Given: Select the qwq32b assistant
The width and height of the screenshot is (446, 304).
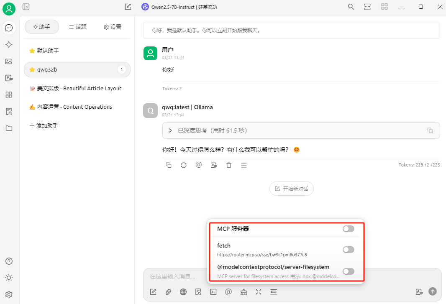Looking at the screenshot, I should tap(77, 70).
